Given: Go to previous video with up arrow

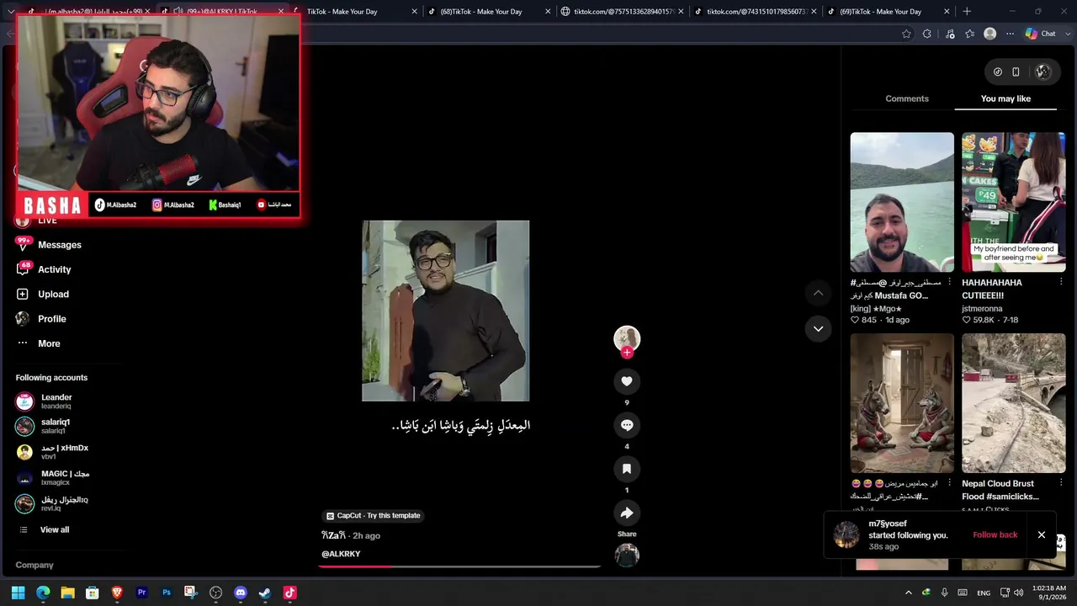Looking at the screenshot, I should coord(818,293).
